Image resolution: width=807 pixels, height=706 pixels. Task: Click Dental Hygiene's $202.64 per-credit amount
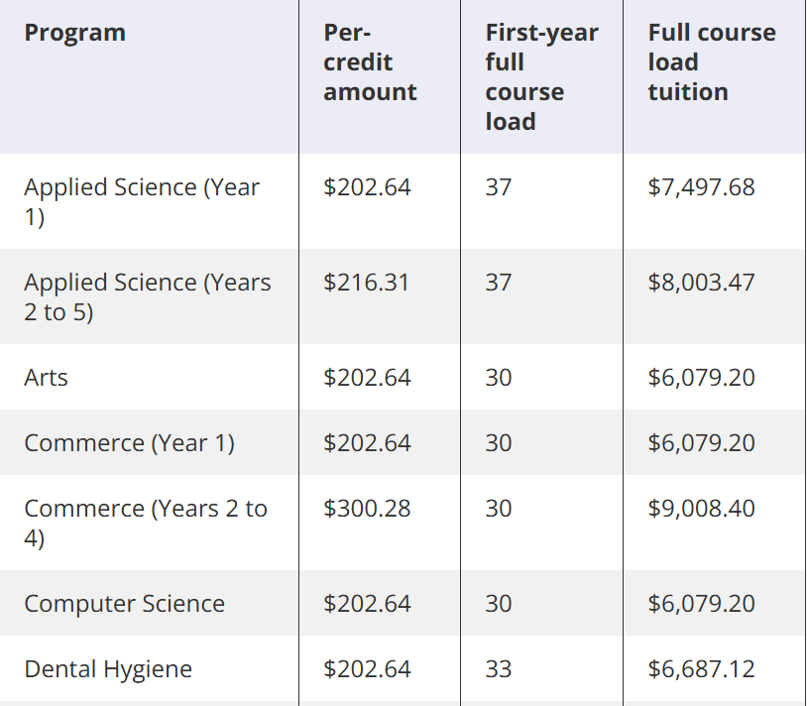pos(367,669)
